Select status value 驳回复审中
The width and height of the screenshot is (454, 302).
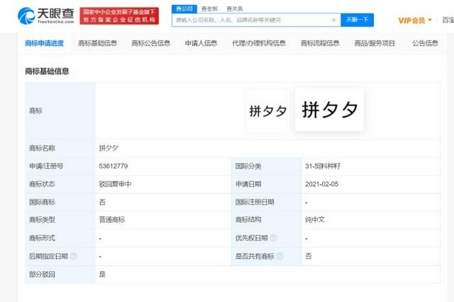[115, 184]
